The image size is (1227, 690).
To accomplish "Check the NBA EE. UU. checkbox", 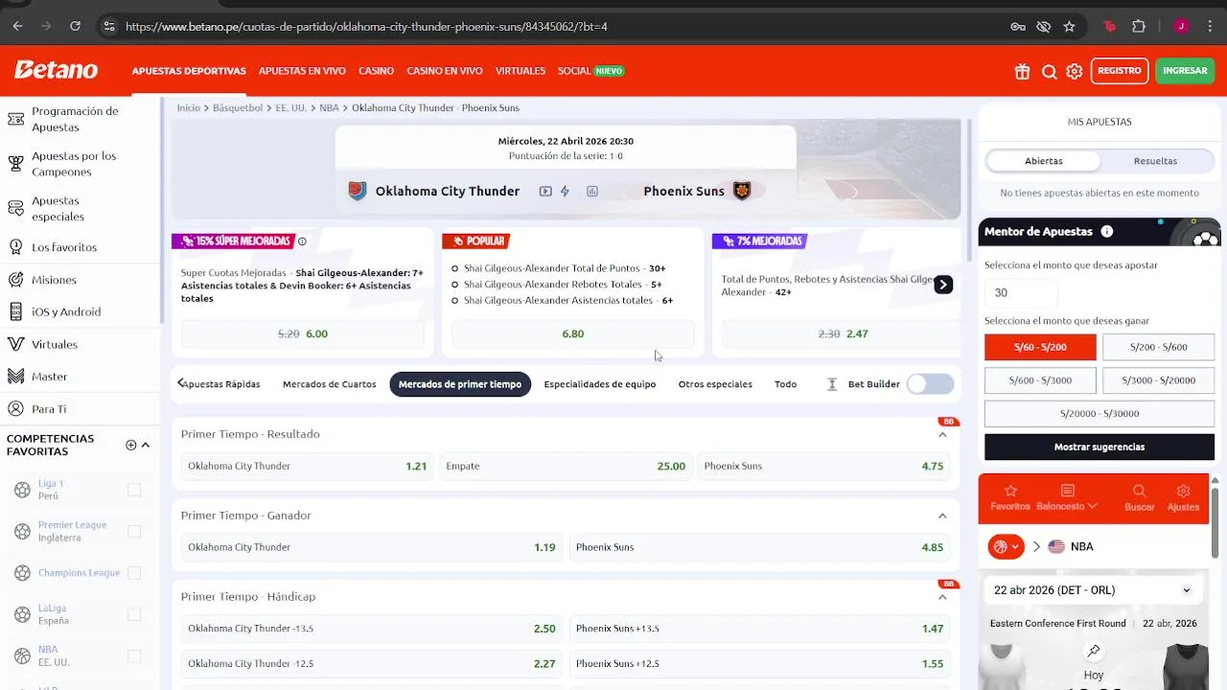I will 134,655.
